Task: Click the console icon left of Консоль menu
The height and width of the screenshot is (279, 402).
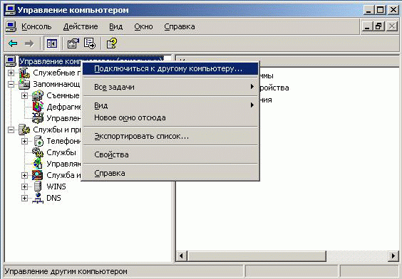Action: click(x=11, y=26)
